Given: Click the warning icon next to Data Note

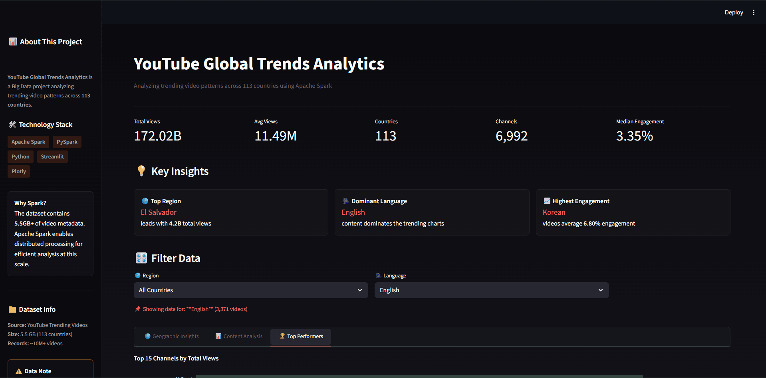Looking at the screenshot, I should pos(19,371).
